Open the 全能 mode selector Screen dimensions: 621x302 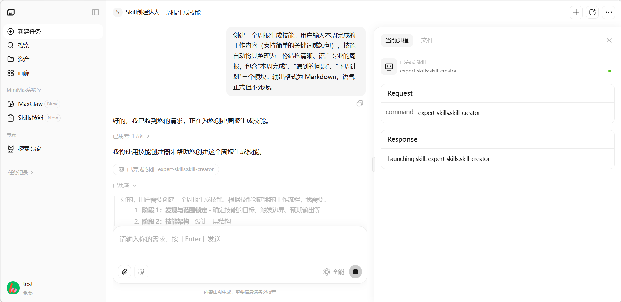tap(334, 272)
